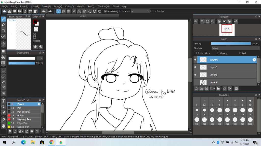This screenshot has width=261, height=146.
Task: Zoom out within Navigator panel
Action: 213,21
